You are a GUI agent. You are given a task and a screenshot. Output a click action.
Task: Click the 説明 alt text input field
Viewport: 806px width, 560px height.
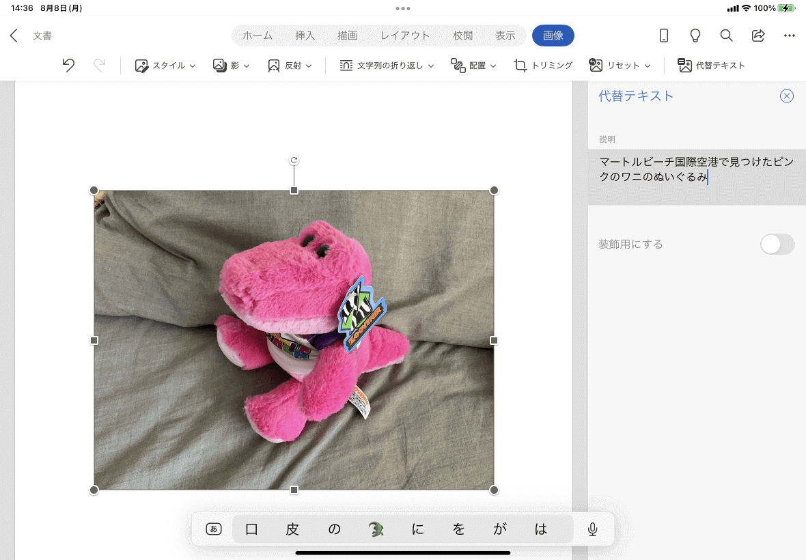(697, 177)
